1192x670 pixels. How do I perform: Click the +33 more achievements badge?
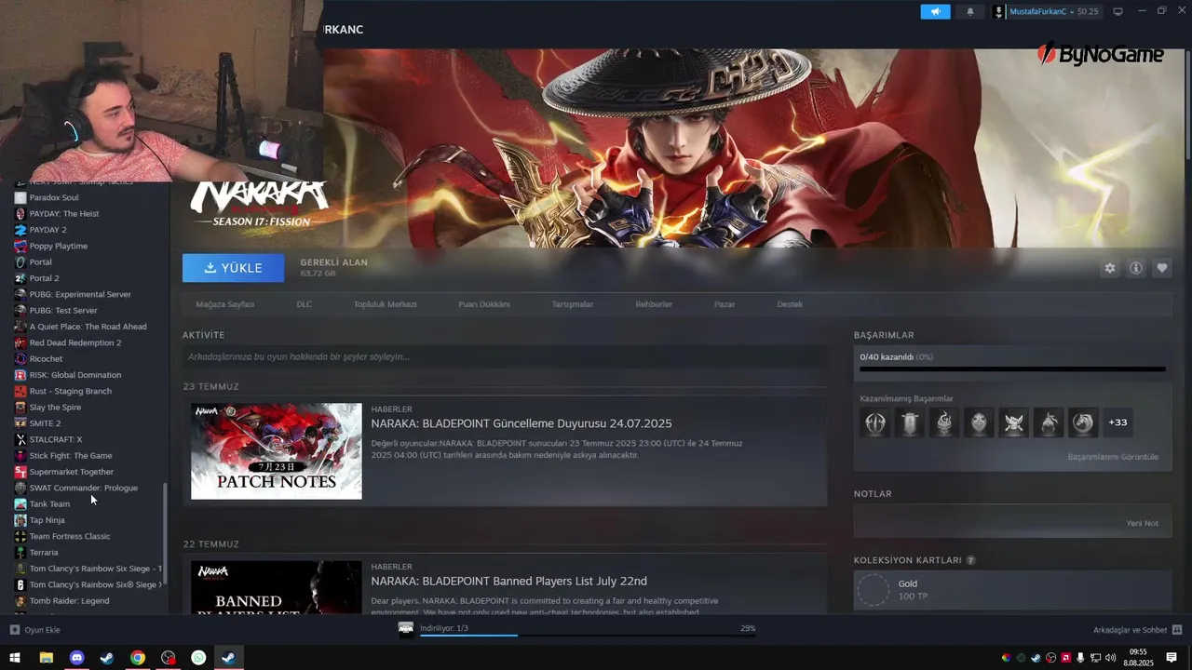(x=1117, y=422)
